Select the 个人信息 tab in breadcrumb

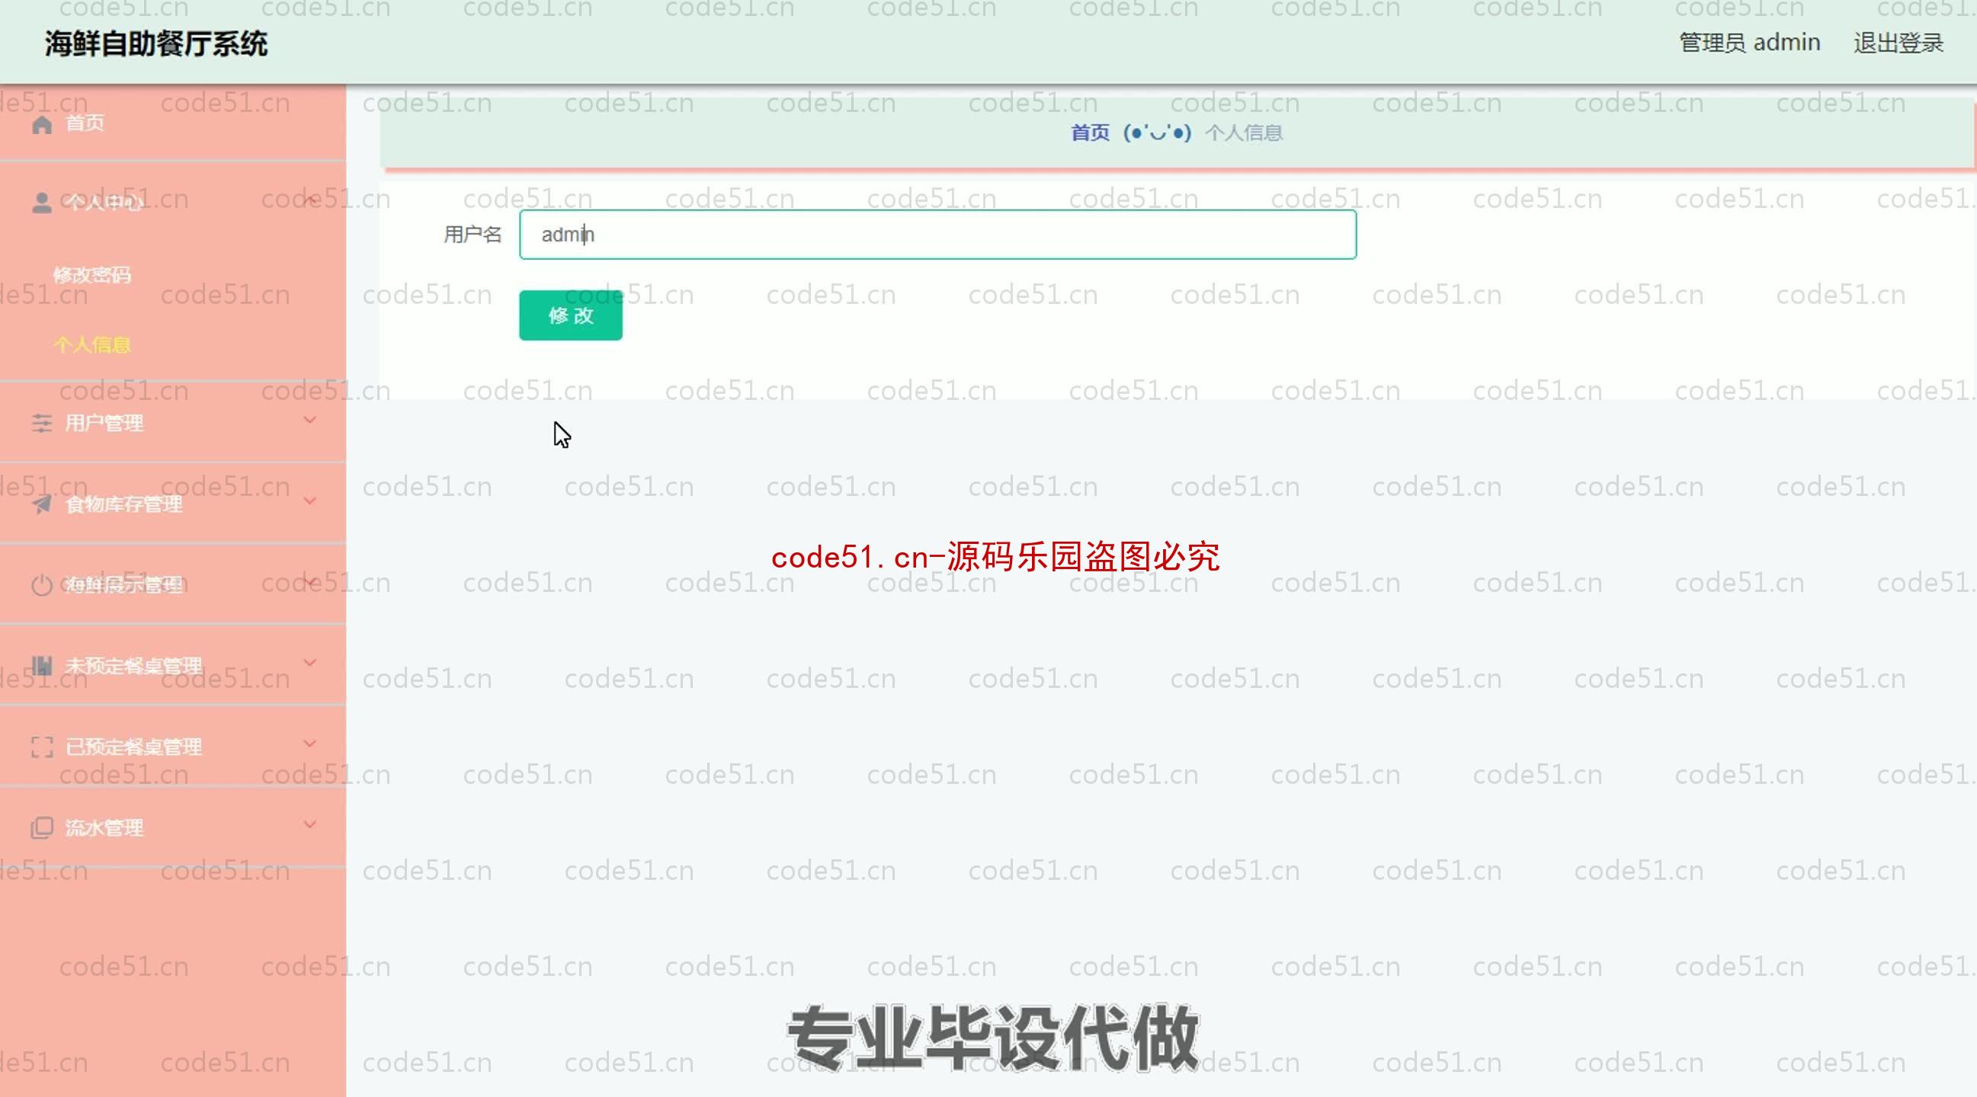[x=1242, y=133]
